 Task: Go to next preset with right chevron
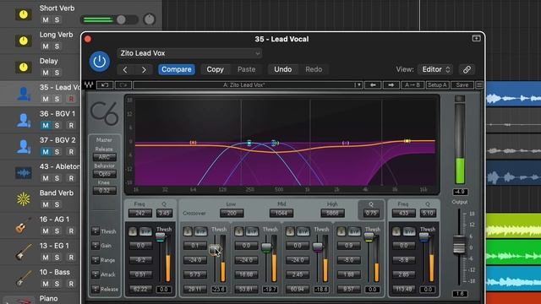coord(144,69)
